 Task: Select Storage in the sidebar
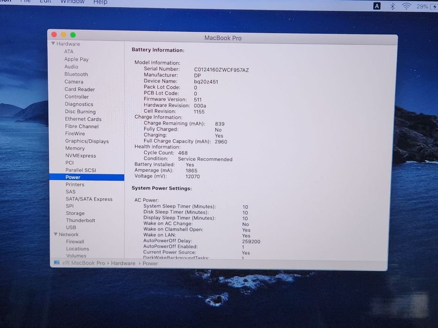coord(75,213)
